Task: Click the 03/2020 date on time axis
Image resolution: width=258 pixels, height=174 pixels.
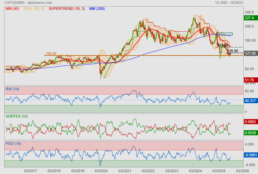Action: click(x=101, y=171)
